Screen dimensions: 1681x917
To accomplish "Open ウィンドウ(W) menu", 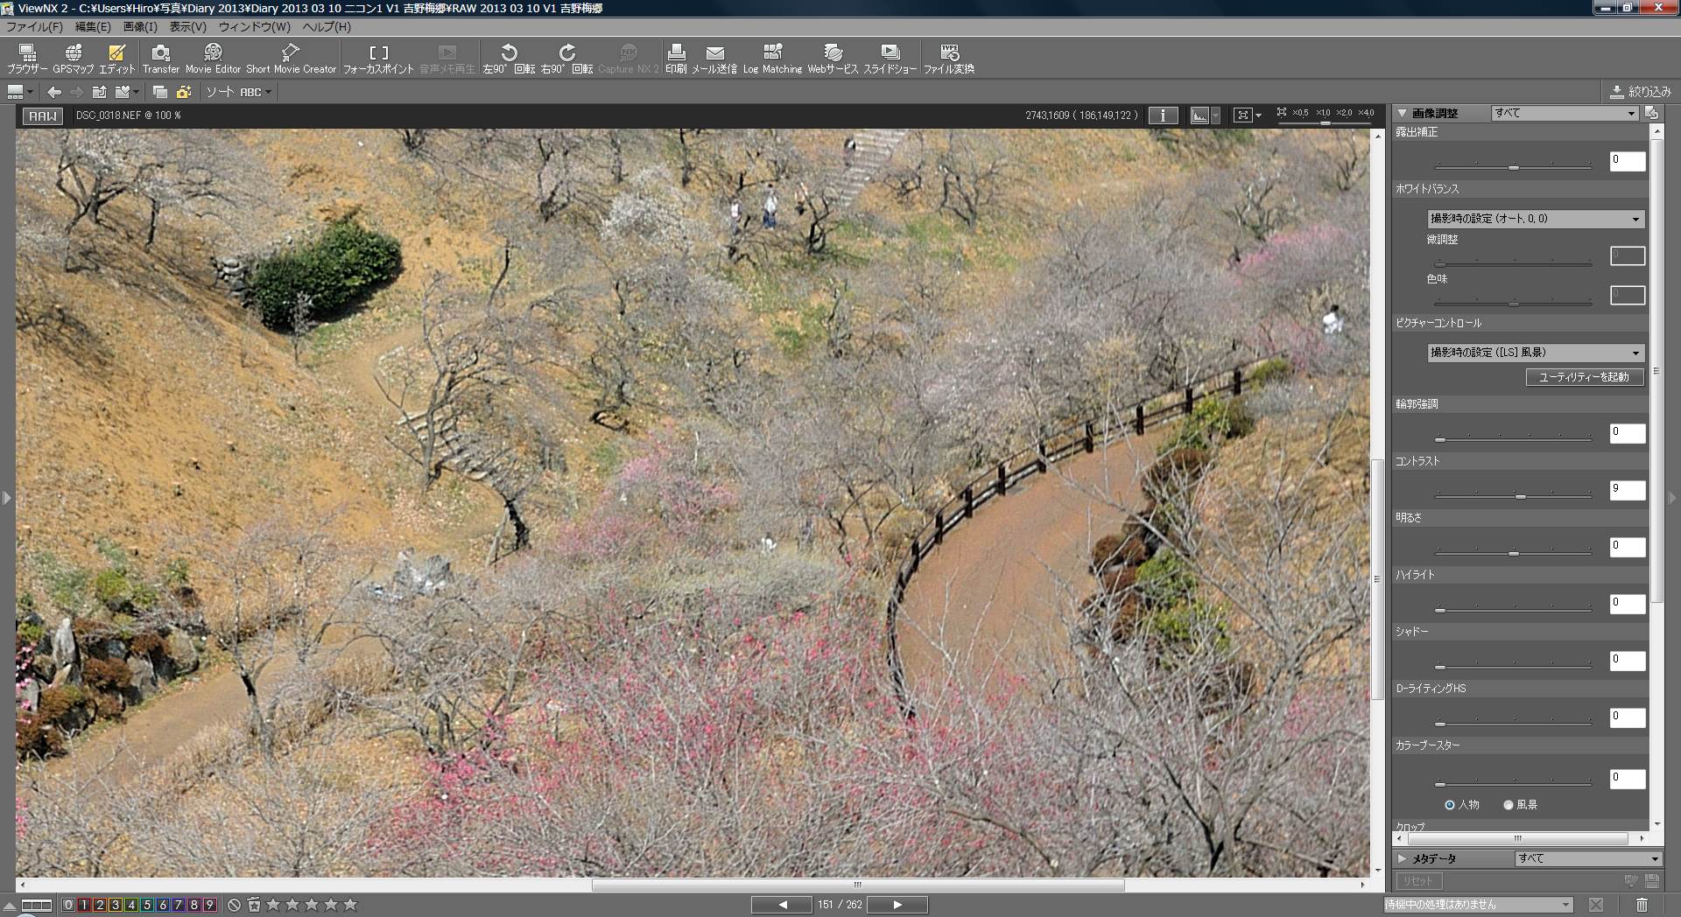I will (x=255, y=27).
